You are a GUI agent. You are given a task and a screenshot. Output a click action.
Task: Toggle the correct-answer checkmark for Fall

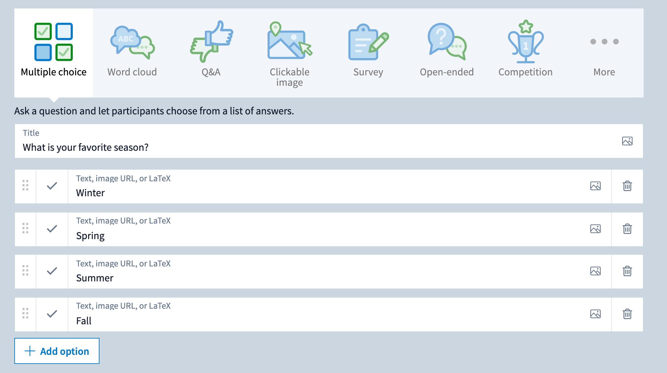(52, 314)
